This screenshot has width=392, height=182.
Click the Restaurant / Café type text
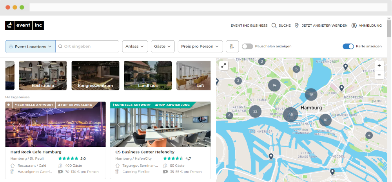point(32,166)
